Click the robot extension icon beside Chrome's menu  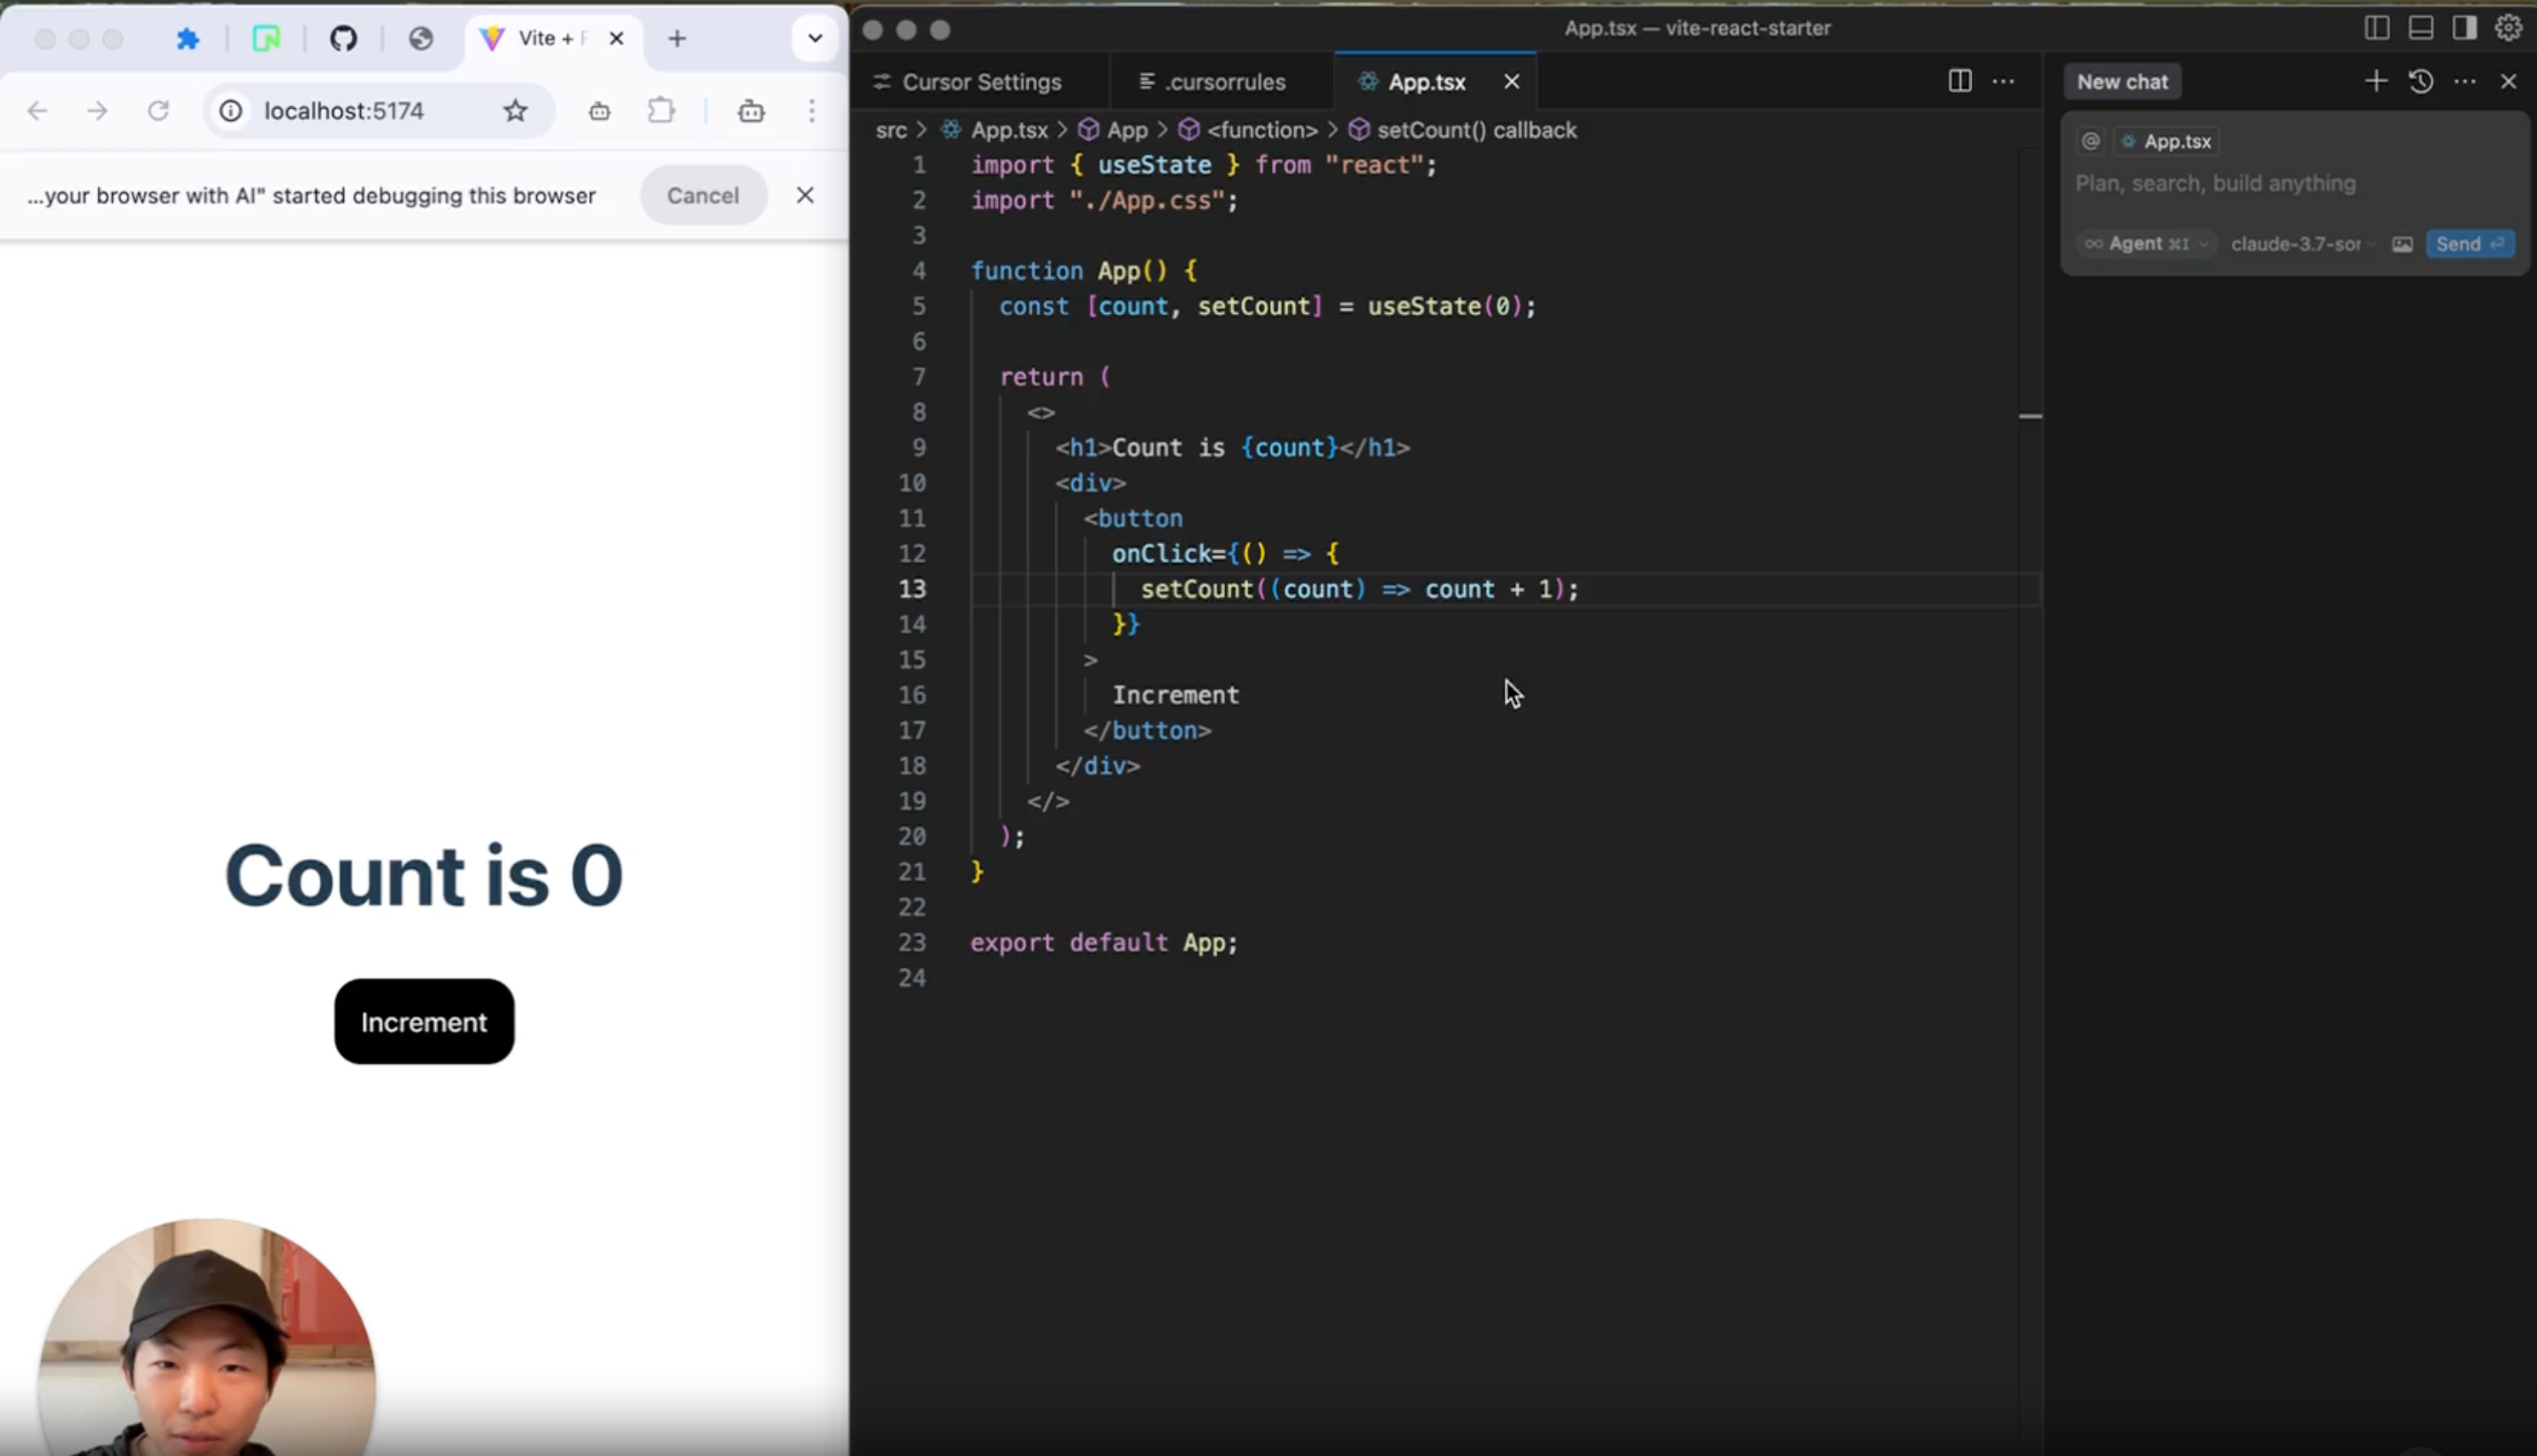tap(751, 111)
